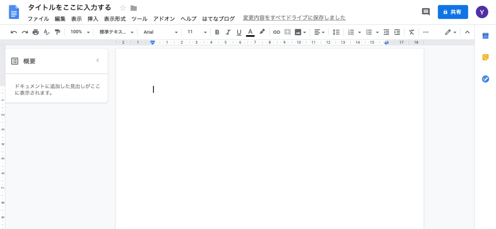The height and width of the screenshot is (229, 496).
Task: Open the highlight color tool
Action: tap(262, 32)
